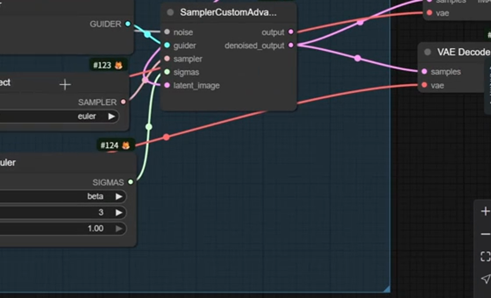Viewport: 491px width, 298px height.
Task: Increase the steps value 3 with its arrow
Action: (119, 212)
